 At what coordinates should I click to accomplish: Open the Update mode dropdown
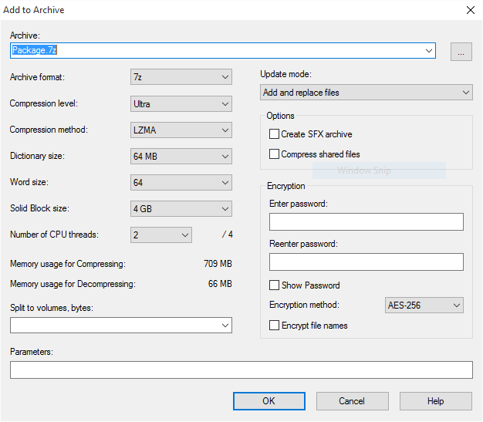coord(366,93)
